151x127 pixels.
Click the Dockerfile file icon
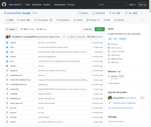tap(7, 89)
